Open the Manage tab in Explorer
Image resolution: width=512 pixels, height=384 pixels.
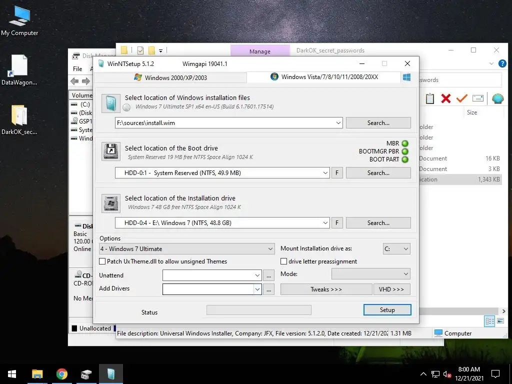tap(260, 51)
